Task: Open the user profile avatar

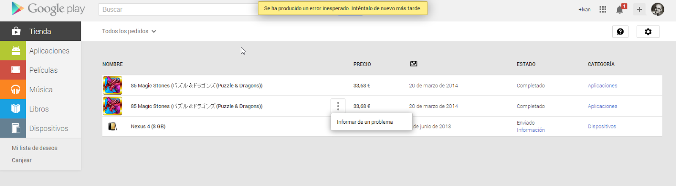Action: coord(657,9)
